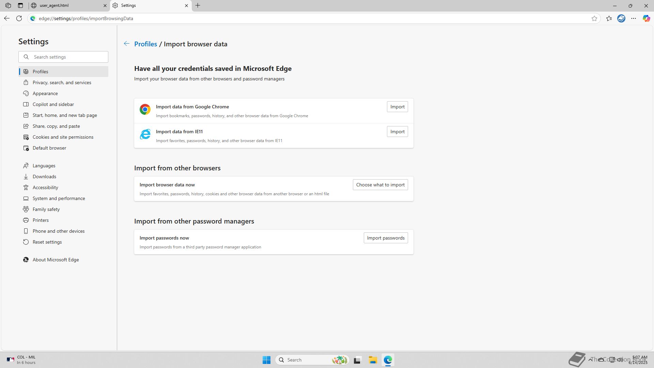Open File Explorer from taskbar
Screen dimensions: 654x368
click(373, 360)
